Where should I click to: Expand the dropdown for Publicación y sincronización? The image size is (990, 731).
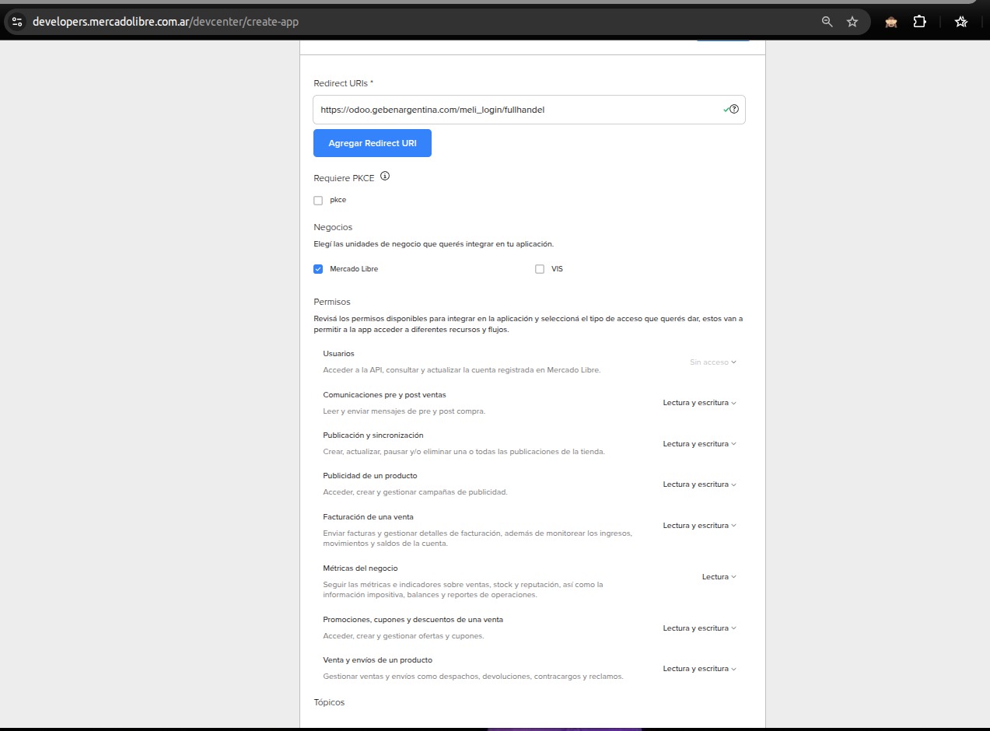(x=698, y=443)
